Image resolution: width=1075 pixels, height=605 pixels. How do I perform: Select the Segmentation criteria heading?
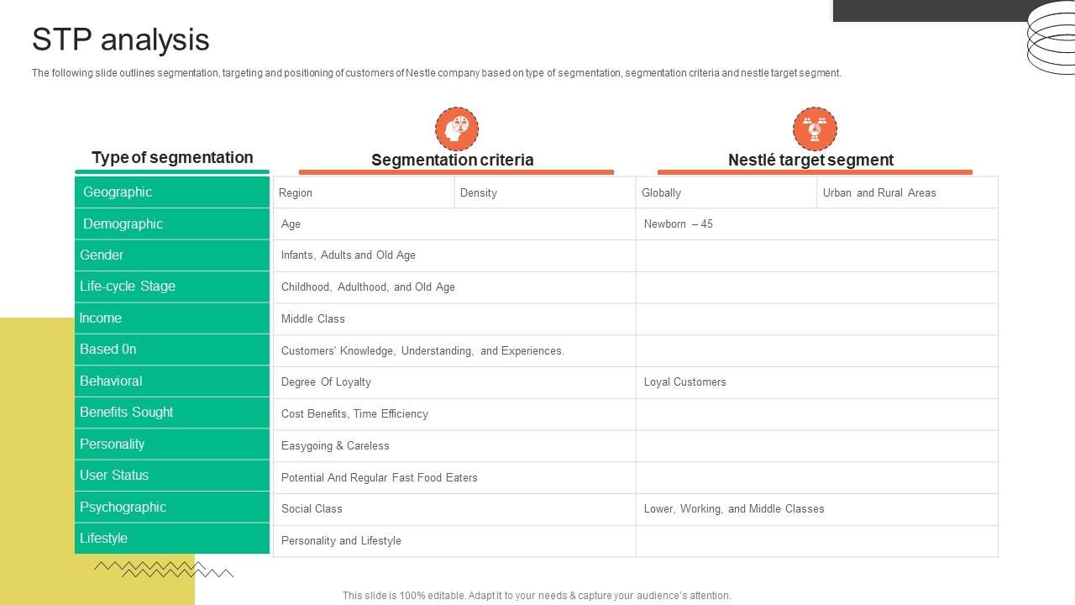(453, 160)
